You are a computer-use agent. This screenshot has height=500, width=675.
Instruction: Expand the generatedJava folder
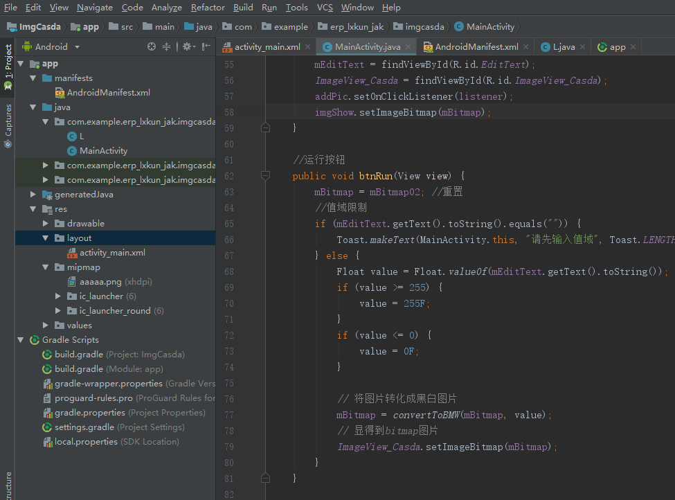coord(33,195)
